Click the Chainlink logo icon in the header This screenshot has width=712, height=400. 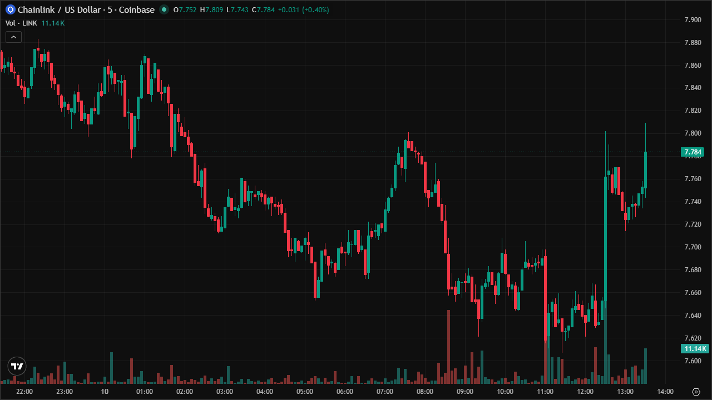coord(10,10)
